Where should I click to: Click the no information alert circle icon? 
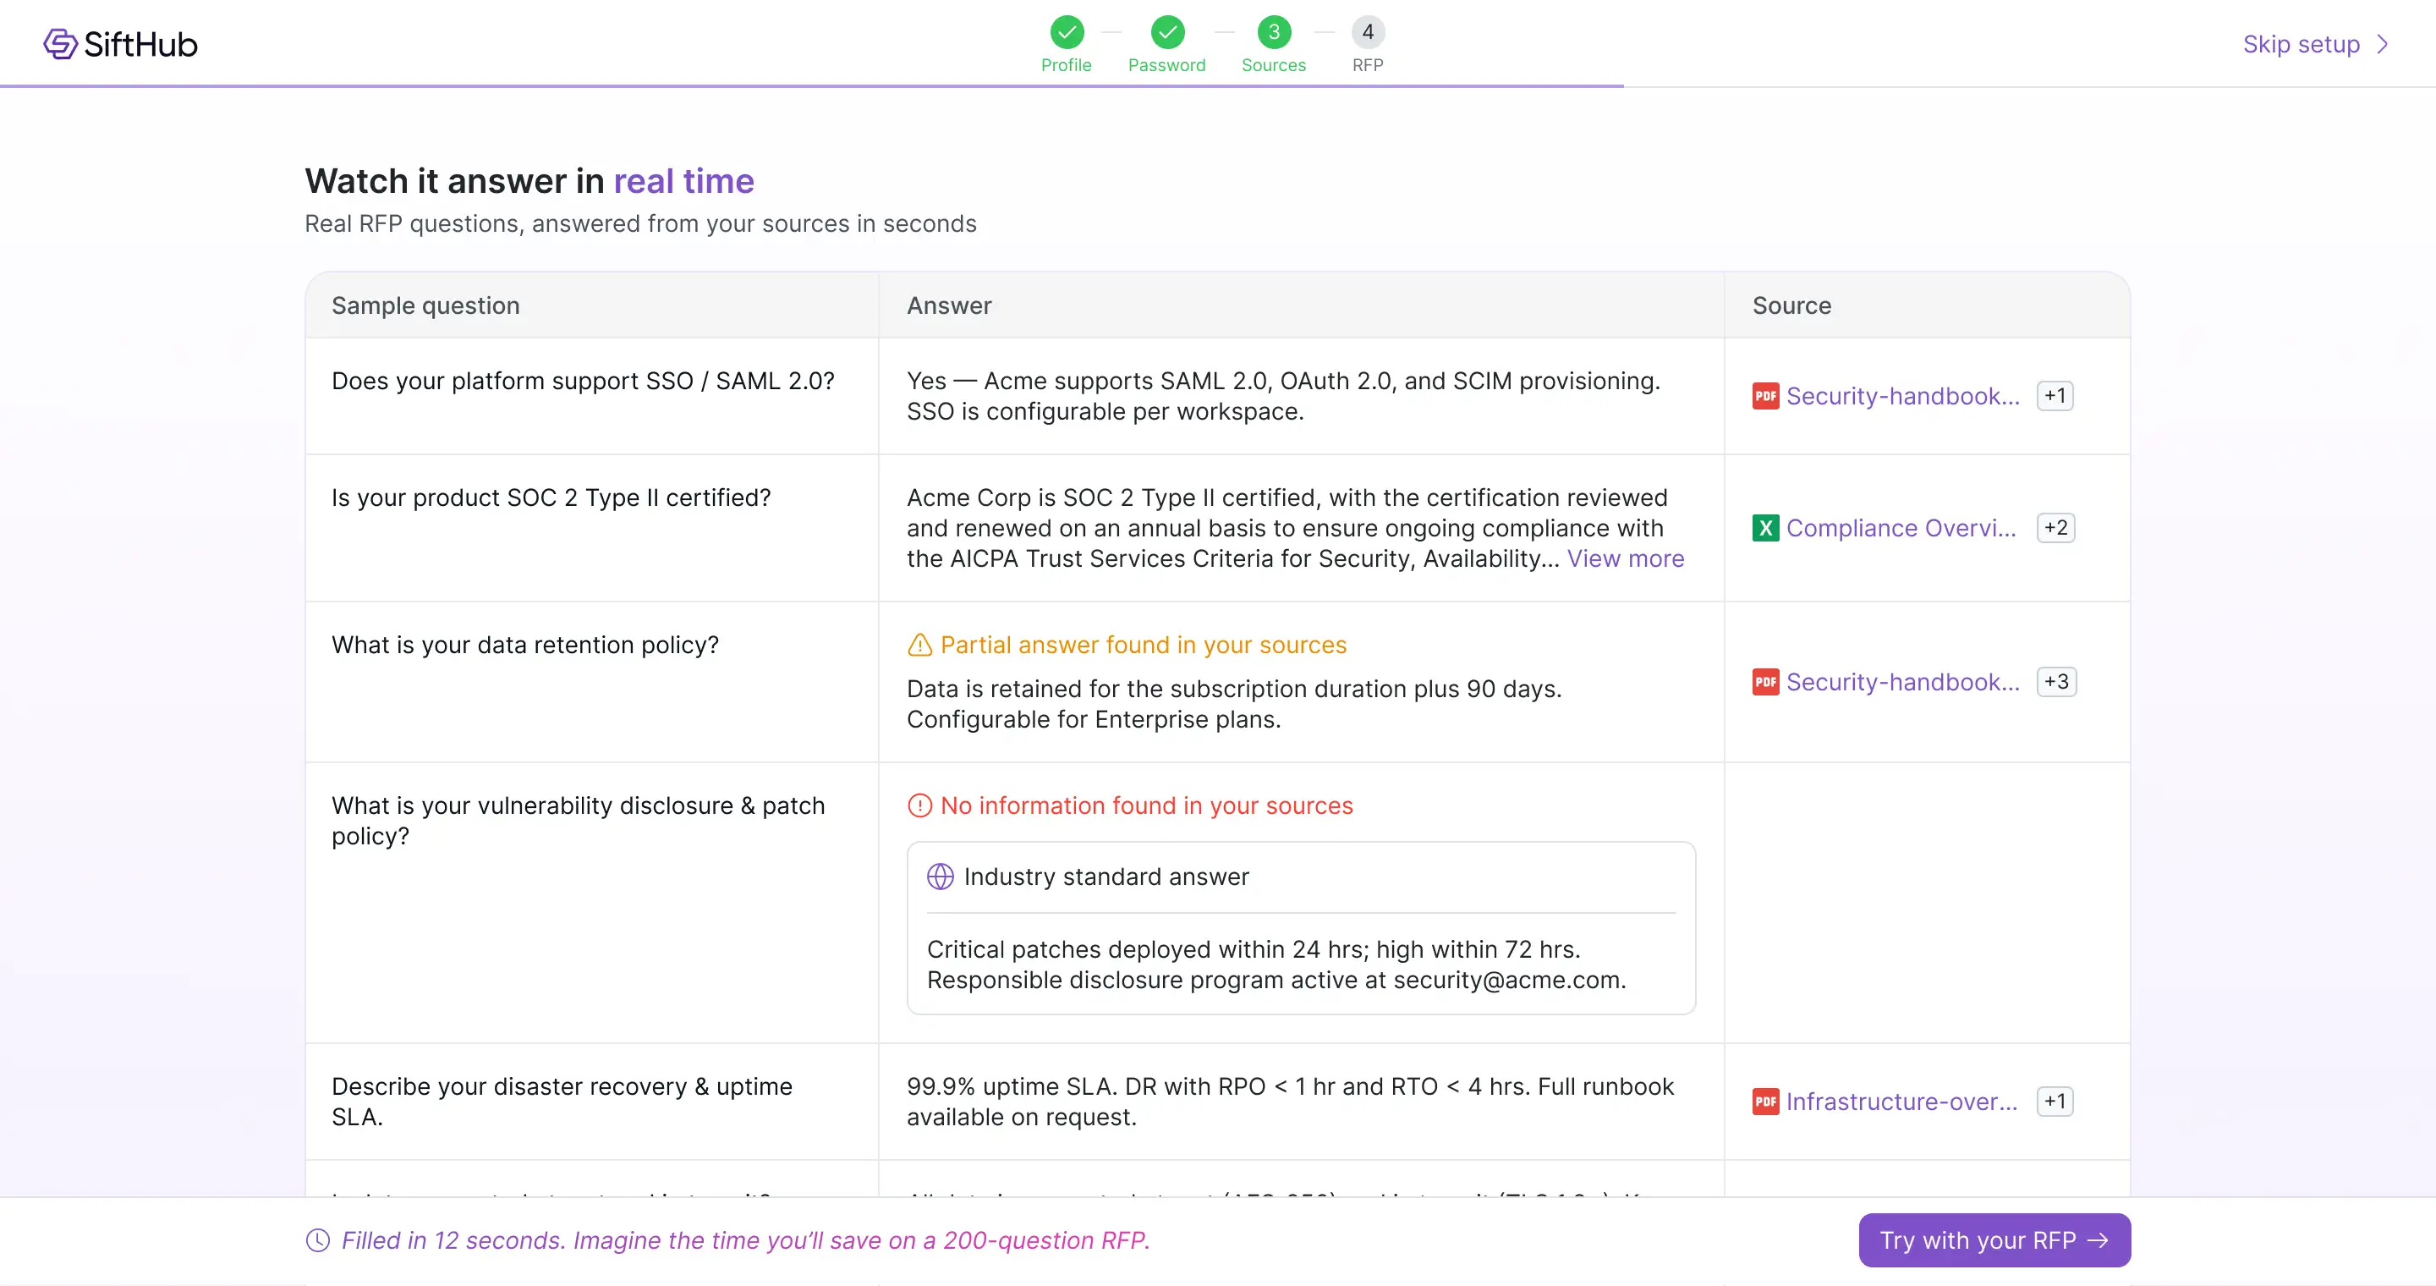(919, 805)
